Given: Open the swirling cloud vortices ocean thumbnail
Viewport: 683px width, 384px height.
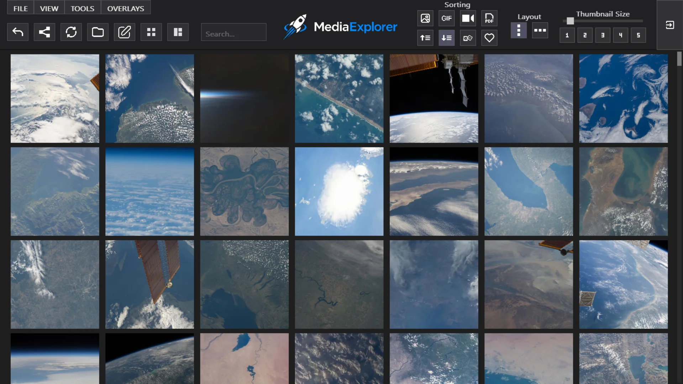Looking at the screenshot, I should (x=623, y=99).
